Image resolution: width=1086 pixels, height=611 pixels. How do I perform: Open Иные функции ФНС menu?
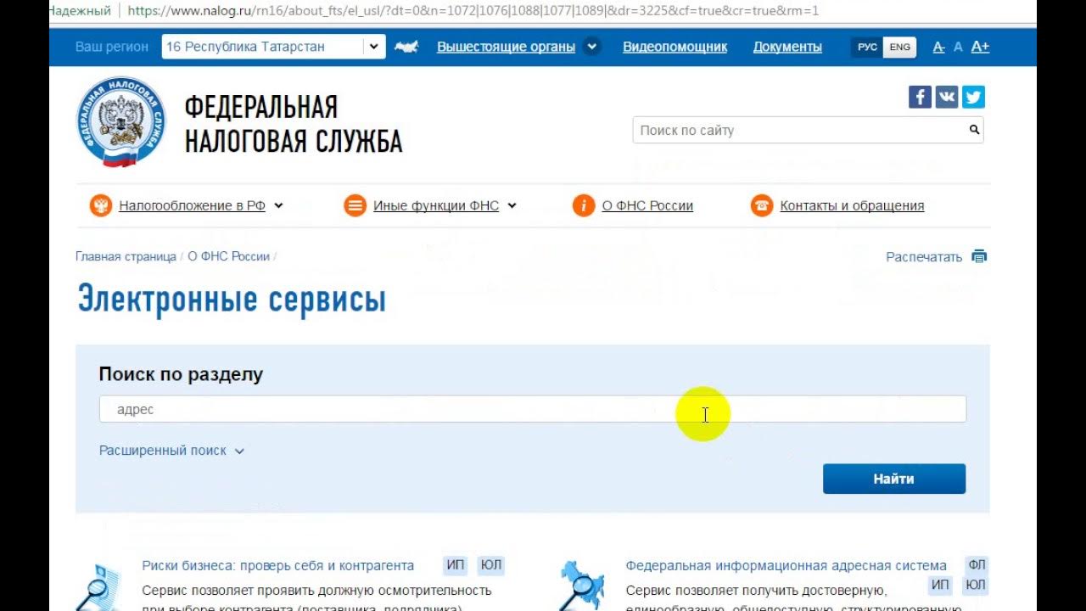(436, 205)
